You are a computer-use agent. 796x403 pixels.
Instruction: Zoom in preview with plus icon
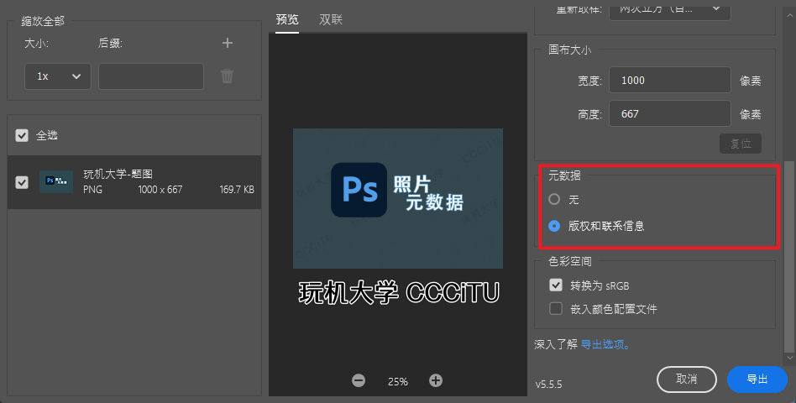tap(436, 380)
